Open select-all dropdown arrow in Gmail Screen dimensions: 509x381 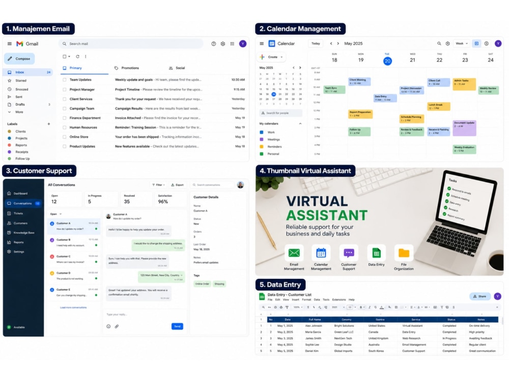pyautogui.click(x=69, y=57)
